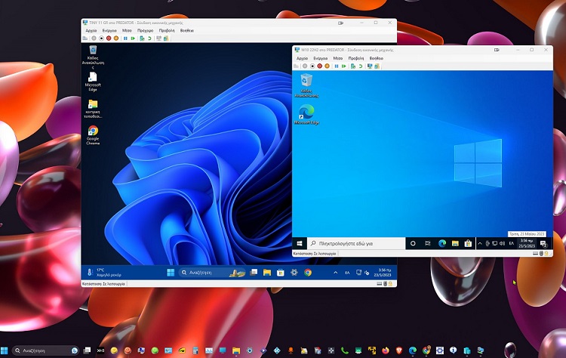
Task: Click the clock in TINY 11 guest taskbar
Action: click(x=383, y=273)
